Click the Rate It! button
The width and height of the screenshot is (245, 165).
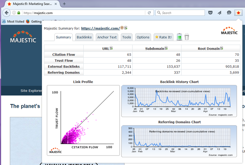click(x=163, y=37)
